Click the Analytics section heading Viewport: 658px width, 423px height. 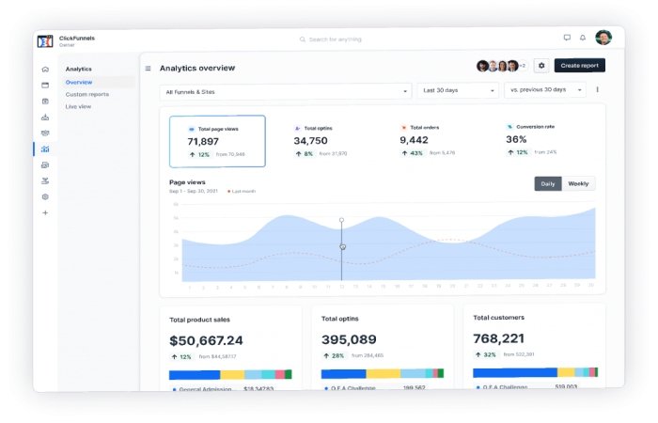[78, 69]
